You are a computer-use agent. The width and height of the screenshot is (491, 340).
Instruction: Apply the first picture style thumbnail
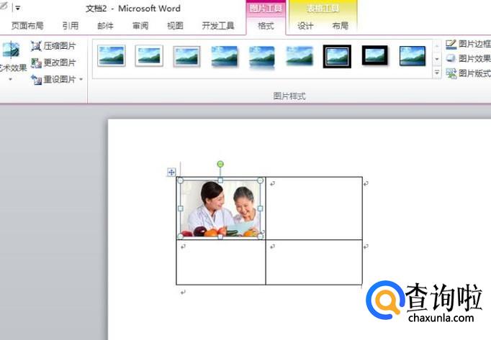point(112,55)
